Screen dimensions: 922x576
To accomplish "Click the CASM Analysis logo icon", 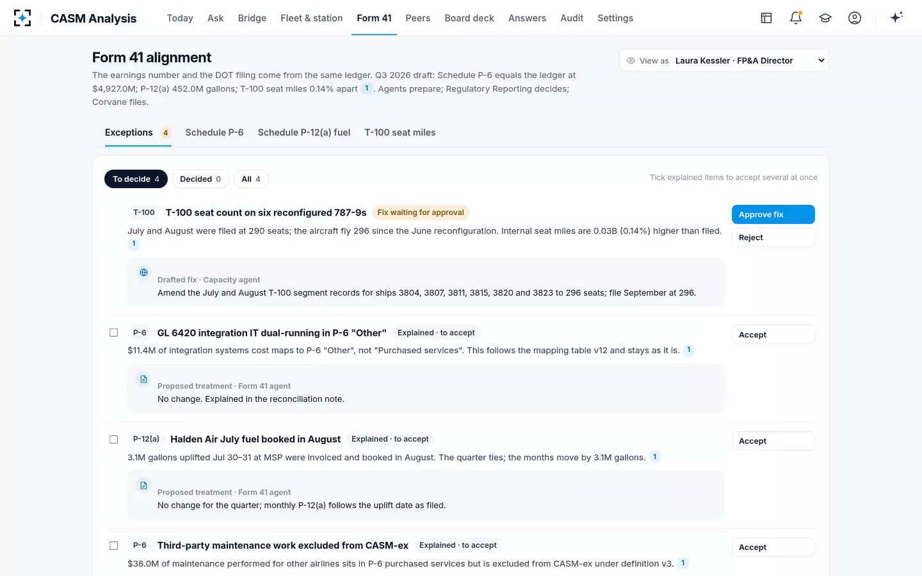I will (x=22, y=18).
